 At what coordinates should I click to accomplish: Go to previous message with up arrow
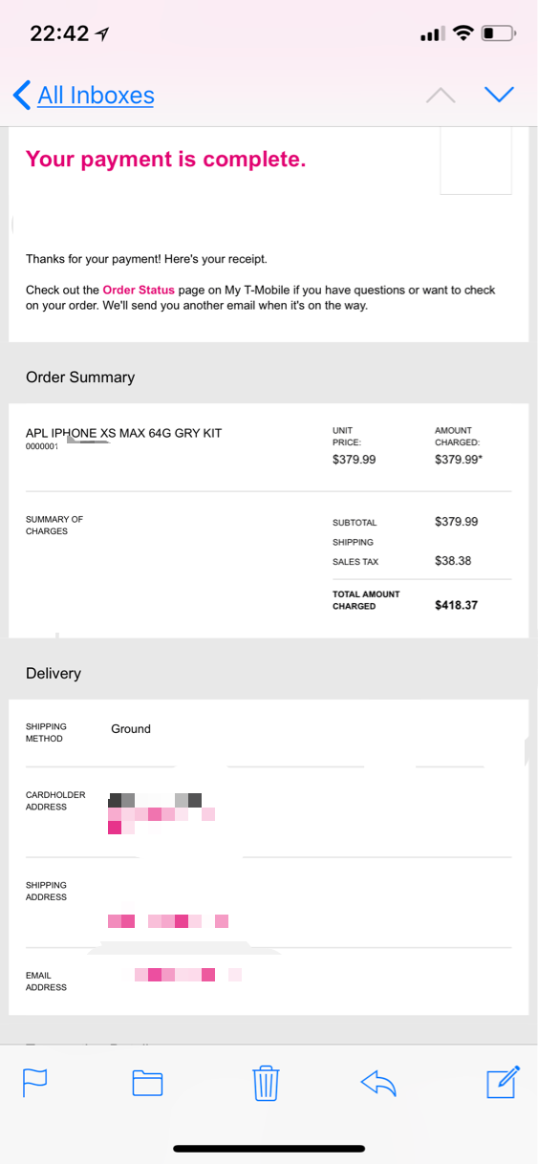(x=441, y=95)
